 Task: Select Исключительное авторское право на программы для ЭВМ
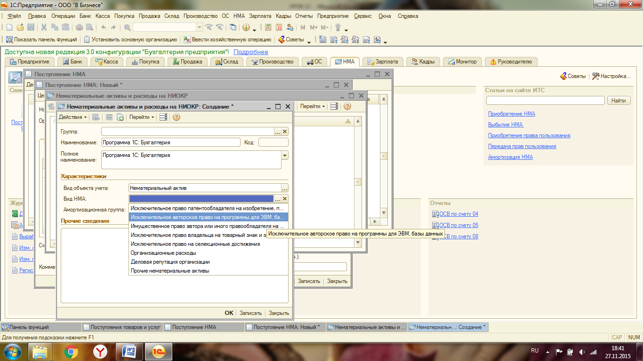tap(208, 217)
